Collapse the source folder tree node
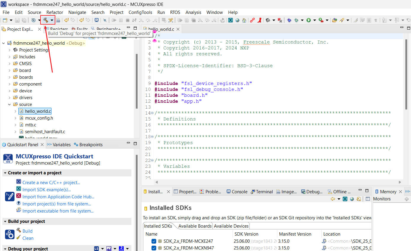Screen dimensions: 411x251 (9, 104)
